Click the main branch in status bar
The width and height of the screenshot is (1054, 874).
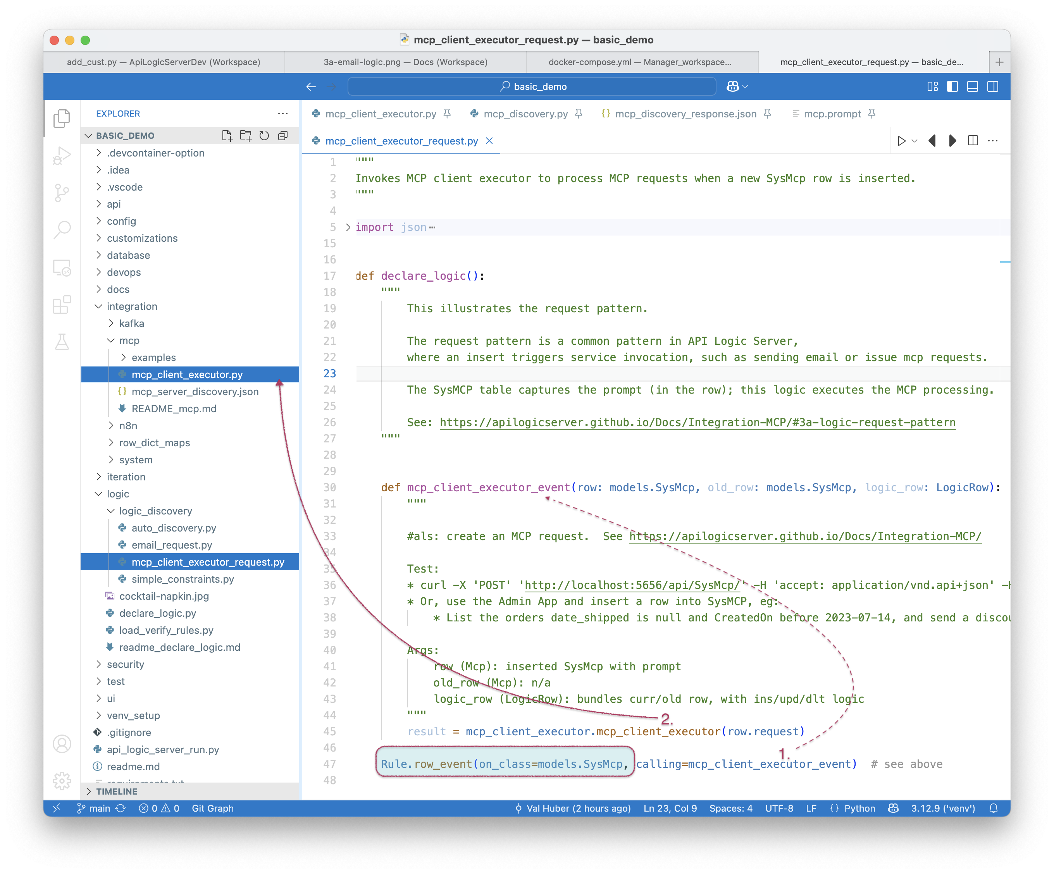[94, 808]
